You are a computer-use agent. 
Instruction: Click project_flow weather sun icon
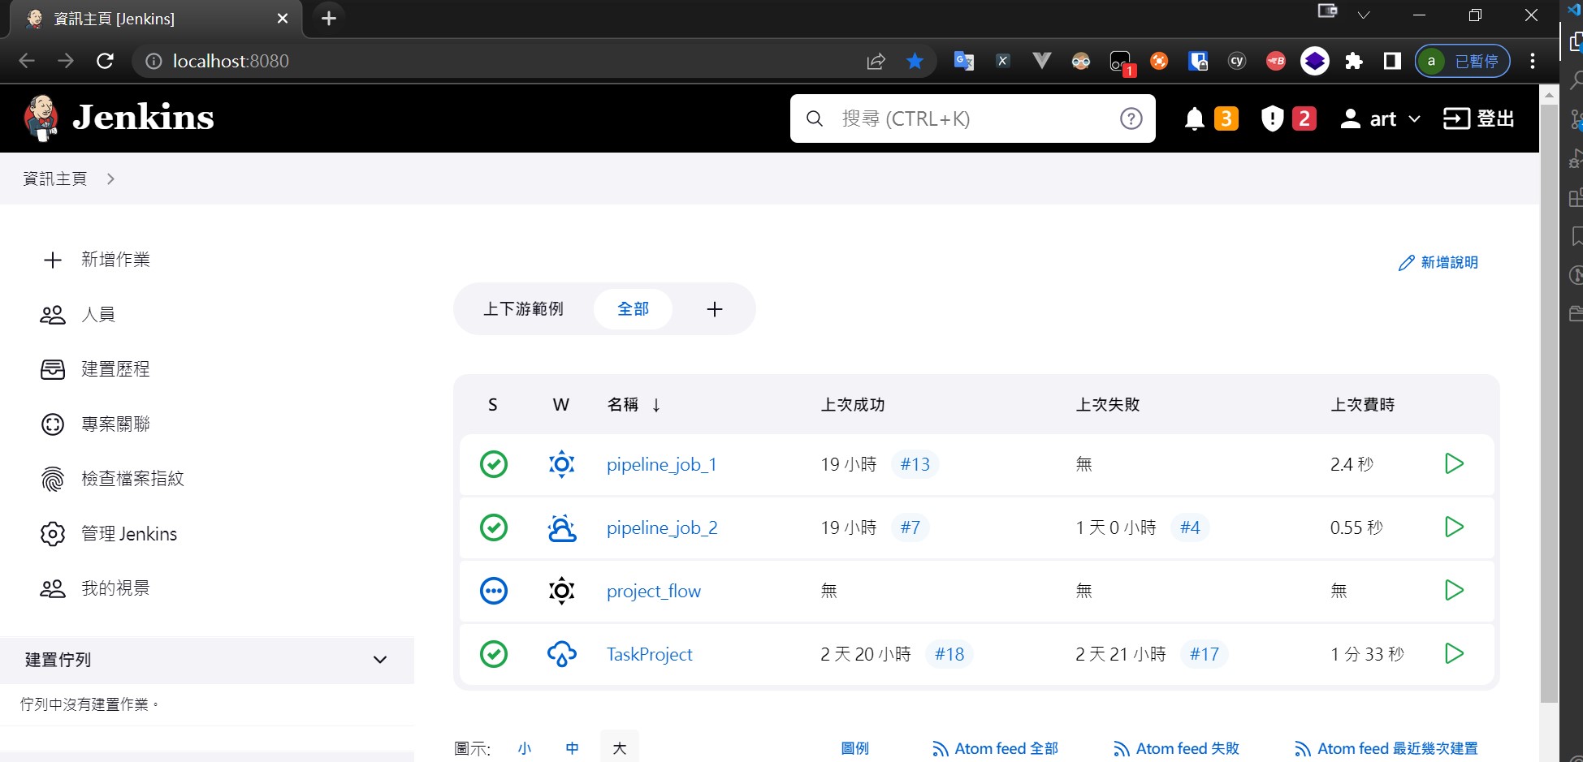click(x=562, y=591)
